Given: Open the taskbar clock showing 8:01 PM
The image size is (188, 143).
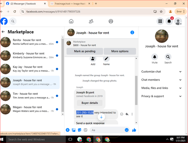Looking at the screenshot, I should click(180, 139).
